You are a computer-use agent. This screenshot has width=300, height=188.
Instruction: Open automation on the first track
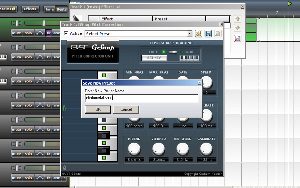coord(40,33)
